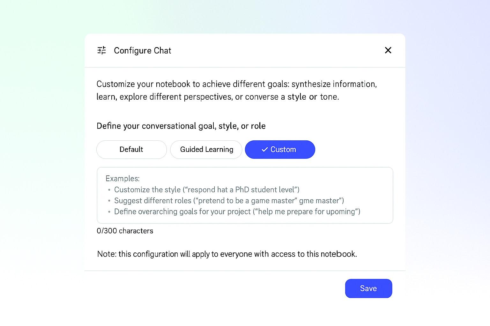Click the bullet before "Suggest different roles"

point(109,201)
